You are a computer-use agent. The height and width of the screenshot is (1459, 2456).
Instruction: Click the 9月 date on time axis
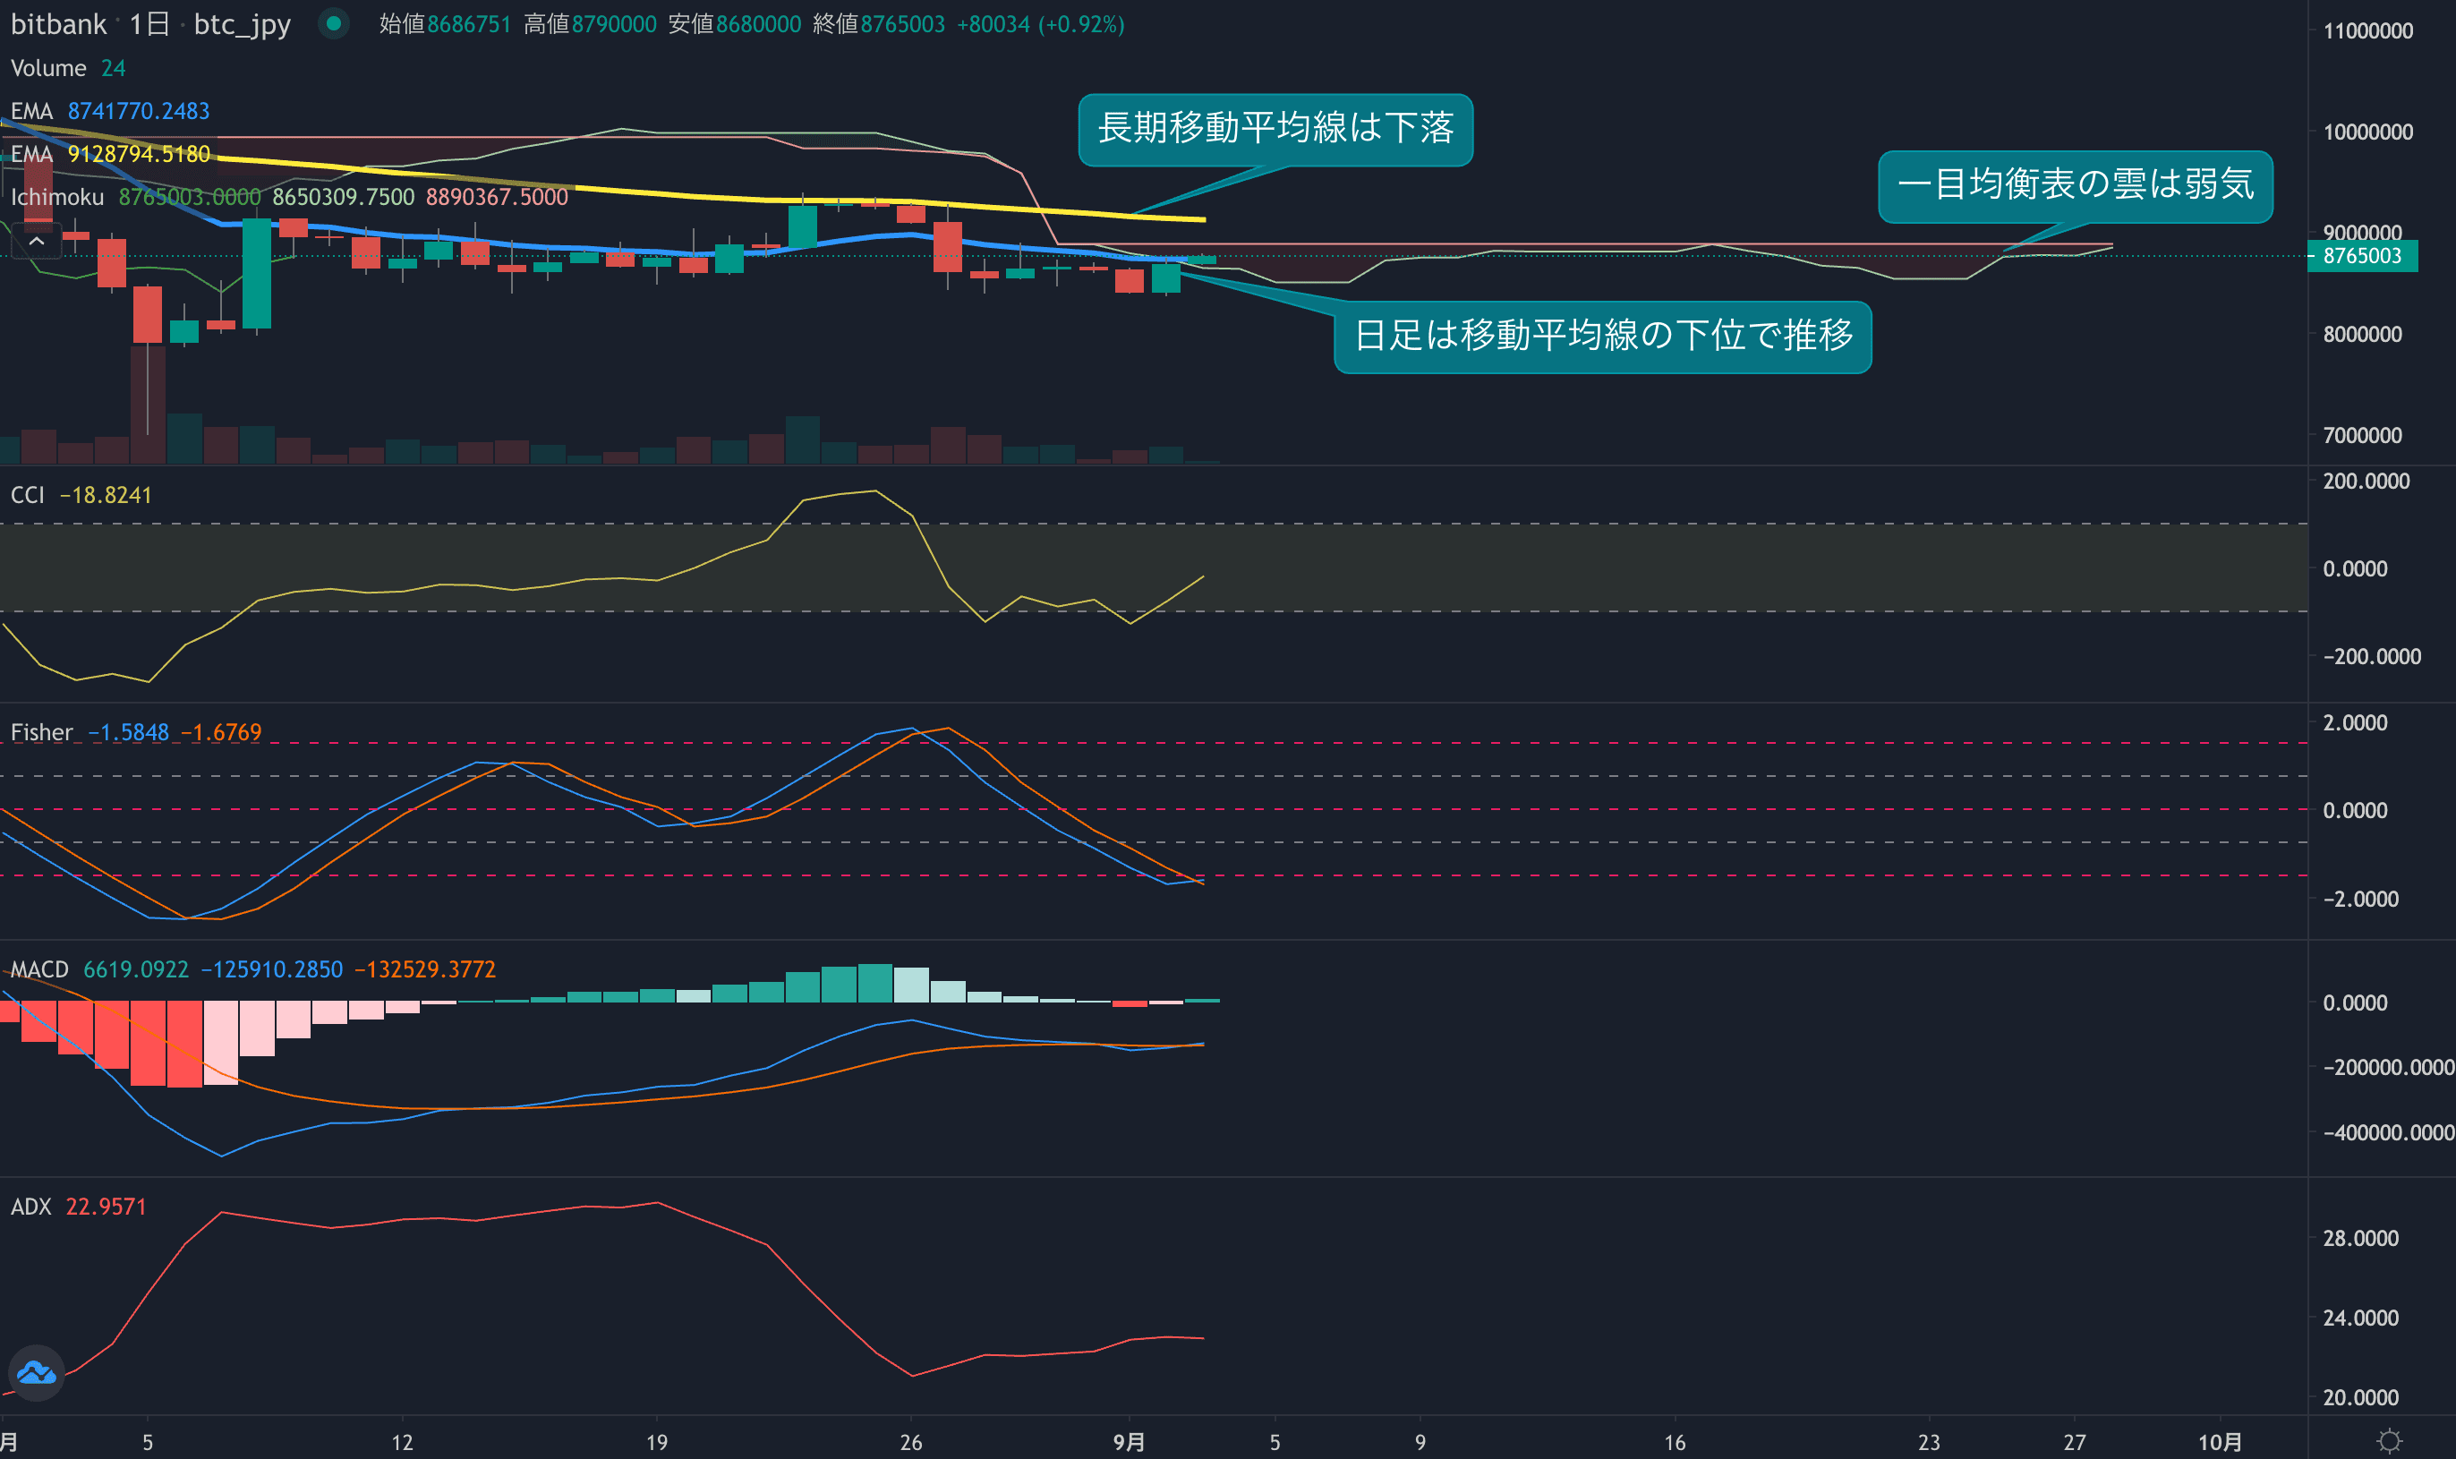coord(1129,1442)
